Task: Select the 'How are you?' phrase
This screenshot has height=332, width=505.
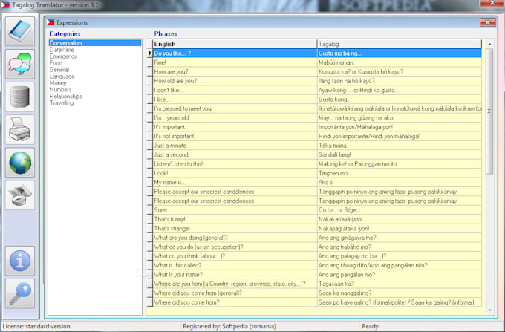Action: [x=235, y=71]
